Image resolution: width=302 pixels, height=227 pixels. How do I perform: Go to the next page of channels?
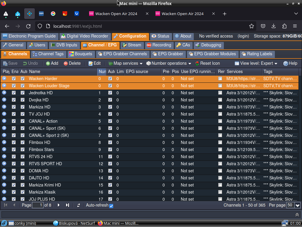coord(59,205)
